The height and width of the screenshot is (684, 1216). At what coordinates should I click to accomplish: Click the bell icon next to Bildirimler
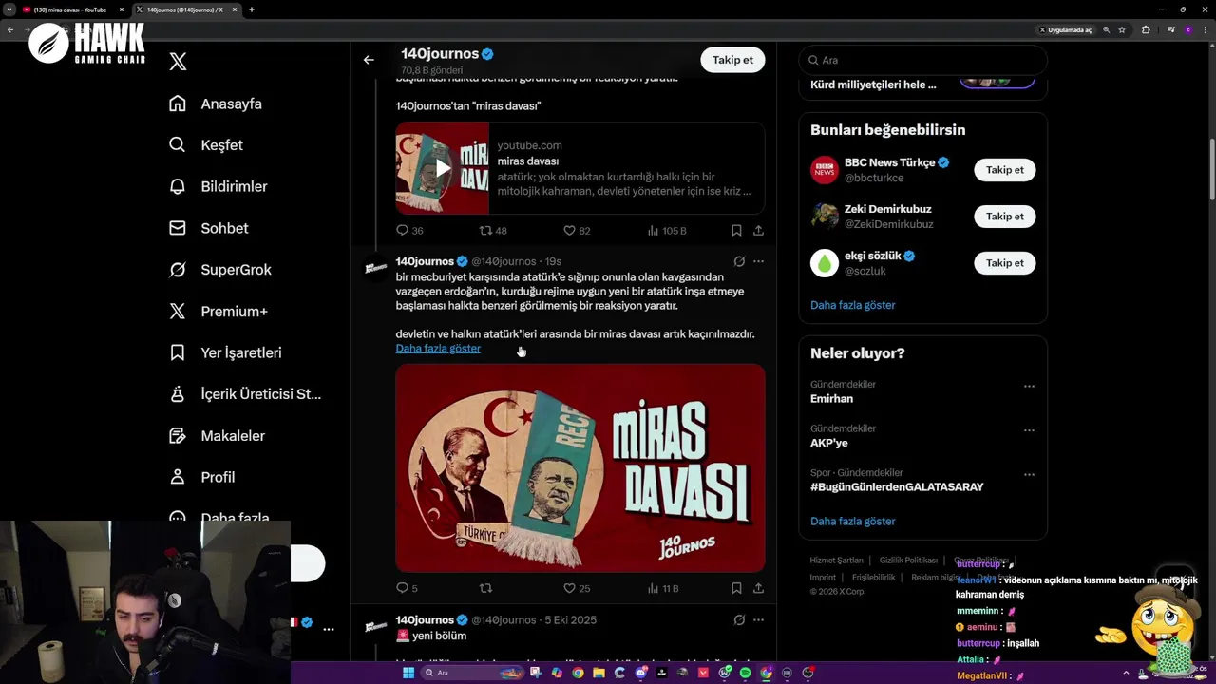pos(178,186)
